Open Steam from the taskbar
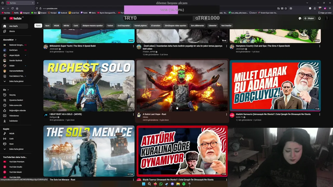Screen dimensions: 333x187 coord(166,184)
